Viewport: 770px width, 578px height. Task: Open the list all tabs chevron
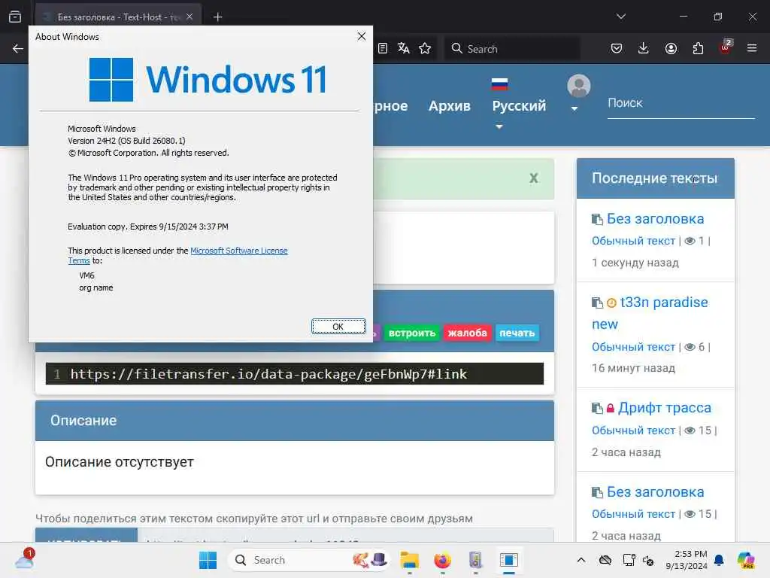point(620,17)
